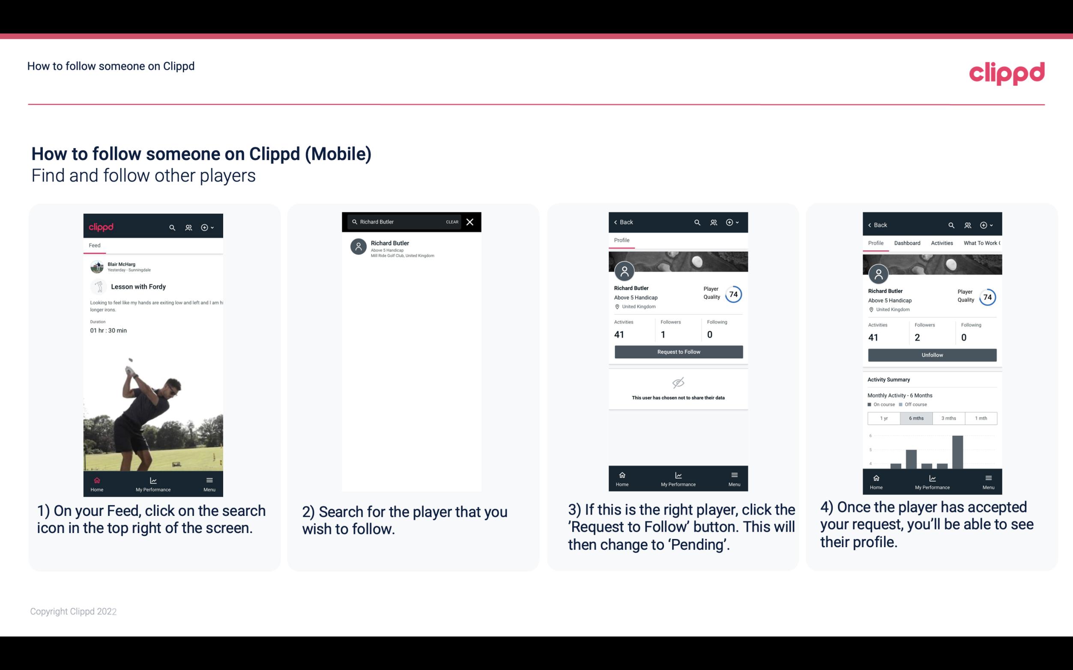Select 1 year activity filter option

pyautogui.click(x=883, y=418)
